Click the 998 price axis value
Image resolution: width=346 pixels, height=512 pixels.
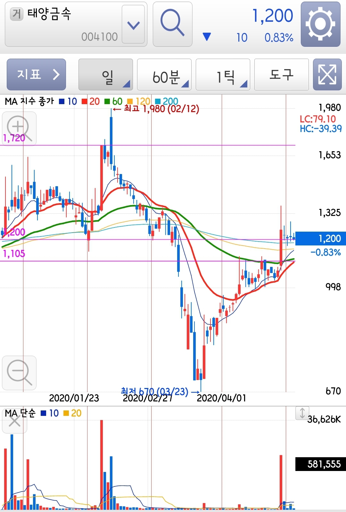(x=333, y=287)
